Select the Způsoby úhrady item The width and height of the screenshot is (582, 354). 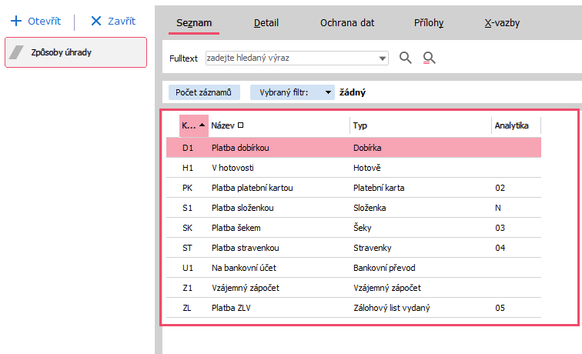(x=75, y=52)
